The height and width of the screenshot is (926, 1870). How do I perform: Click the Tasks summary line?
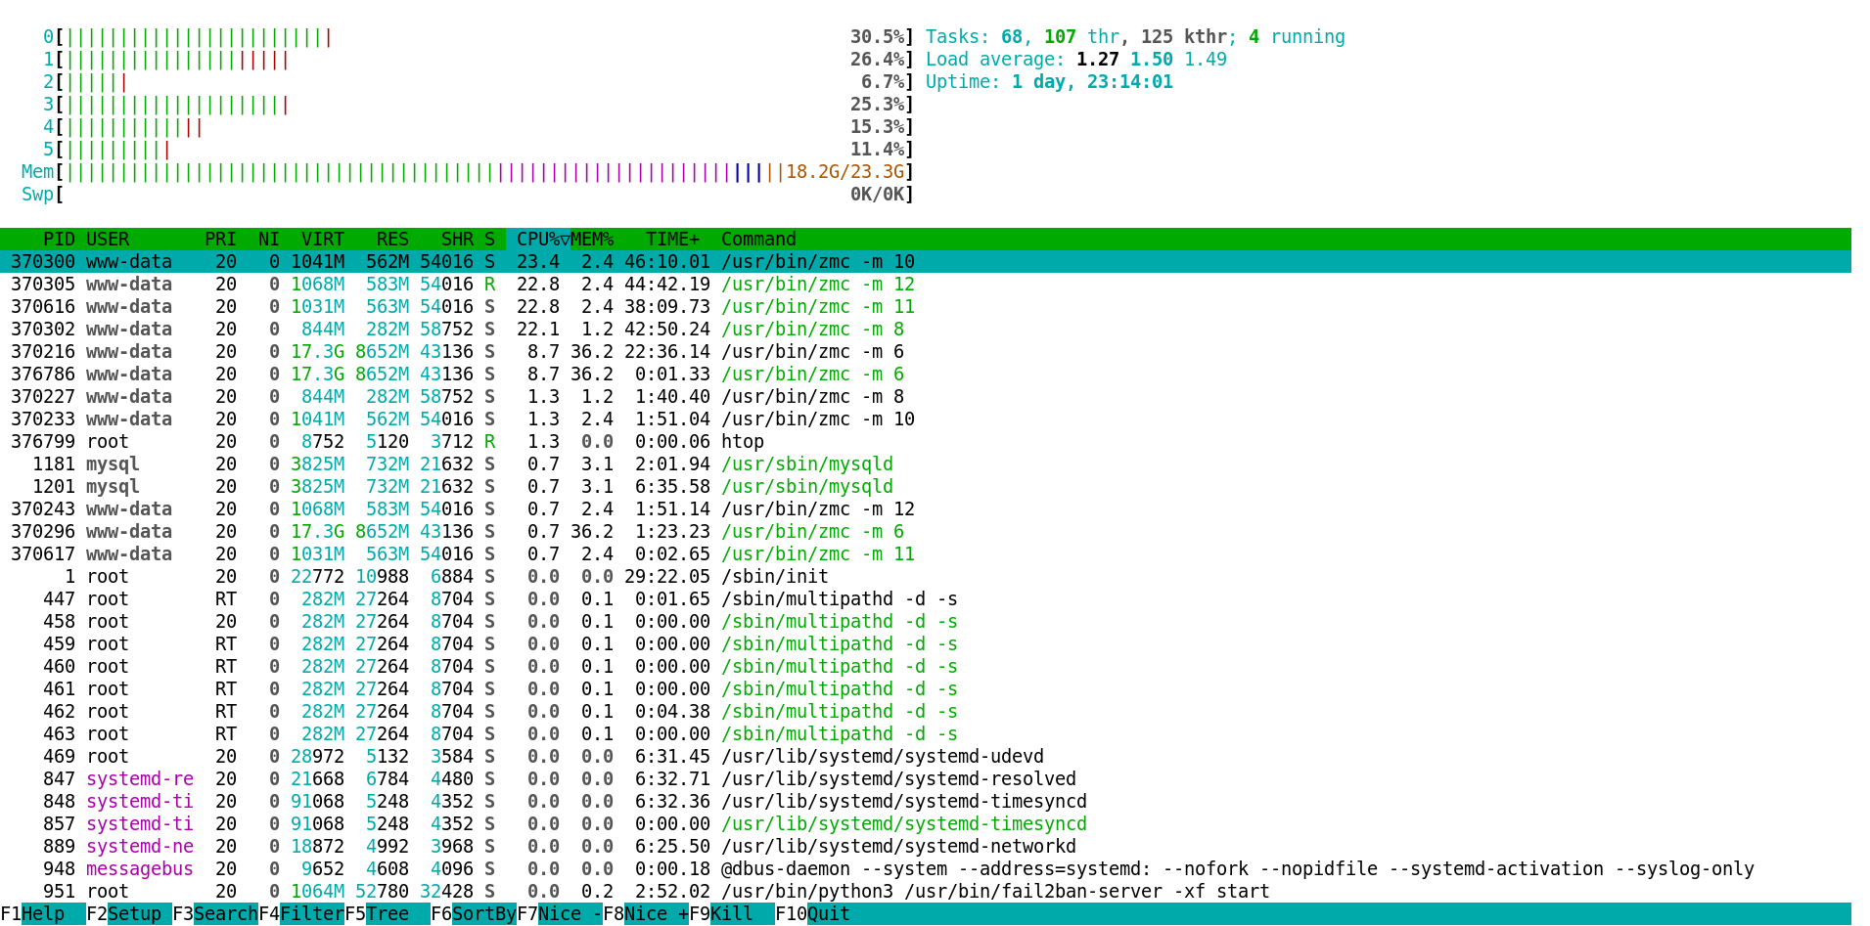(1135, 37)
